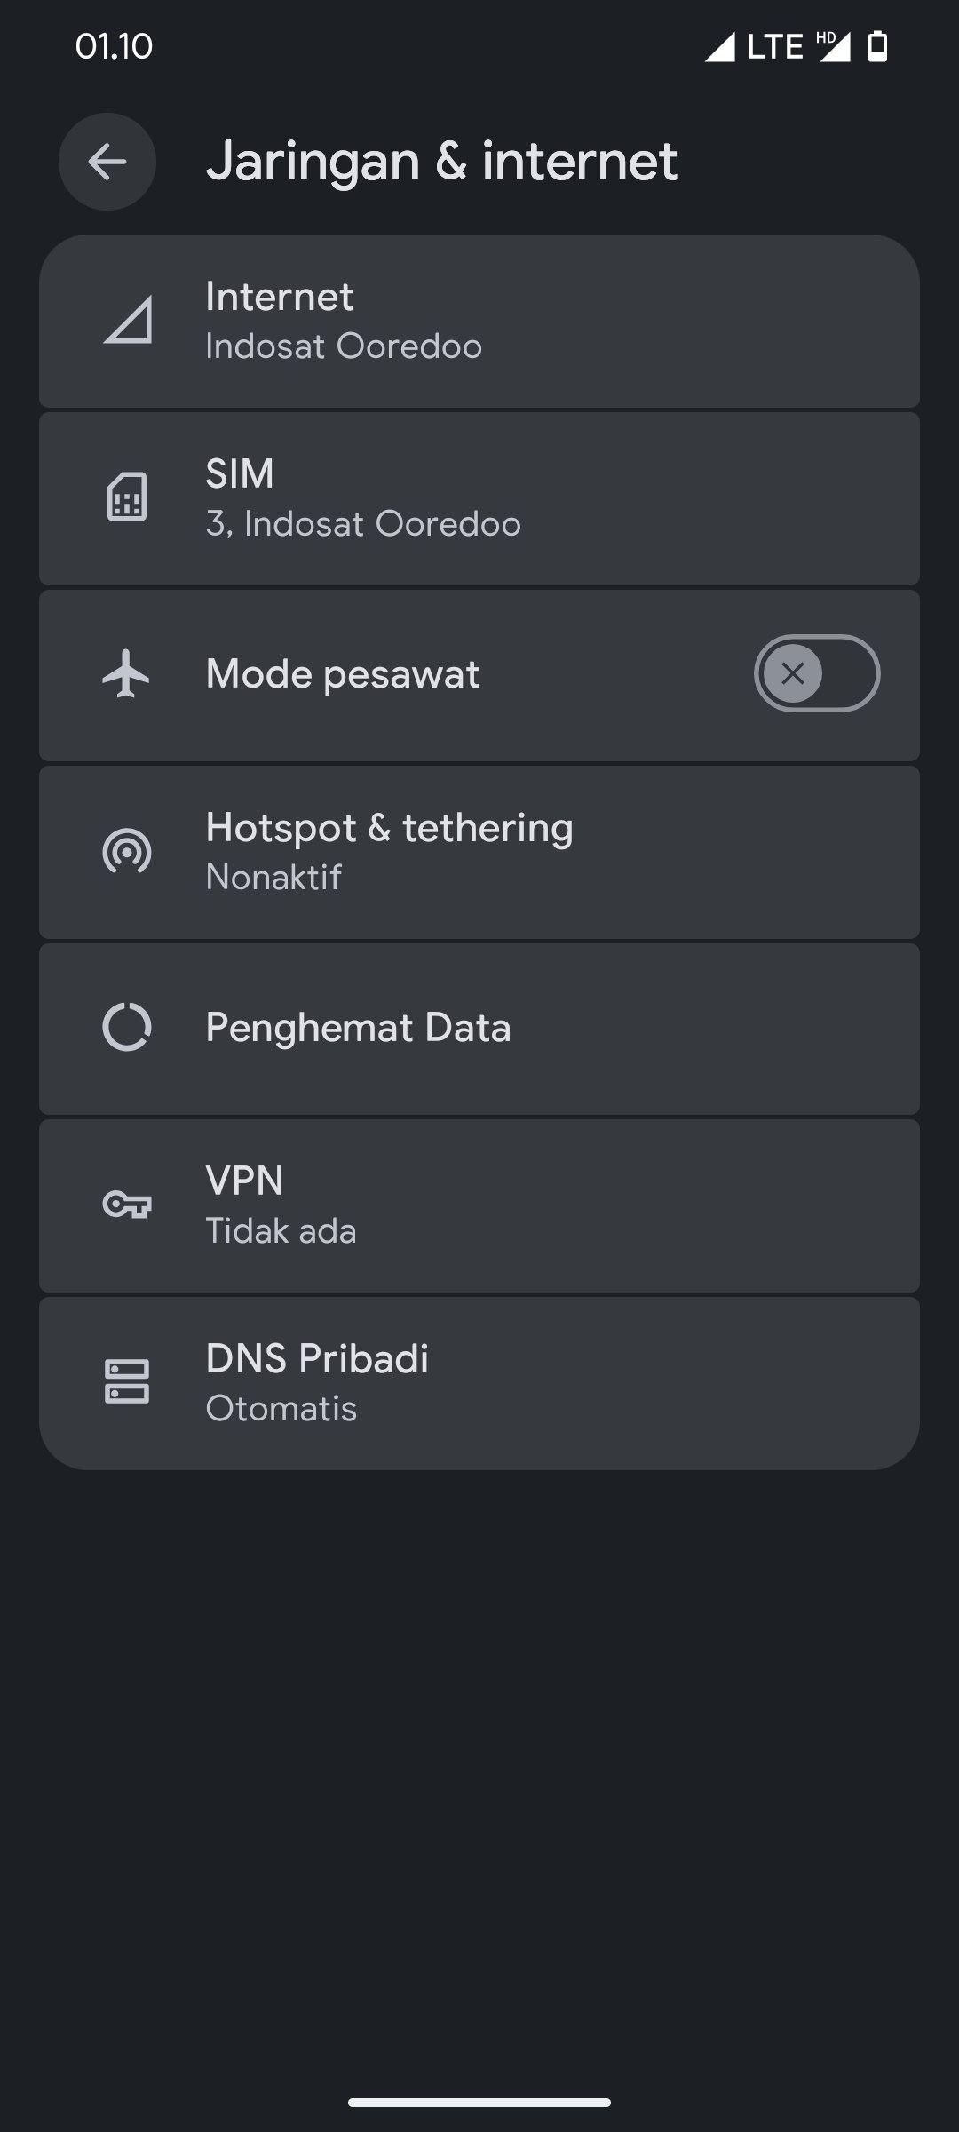Tap the Penghemat Data circle icon

[127, 1028]
